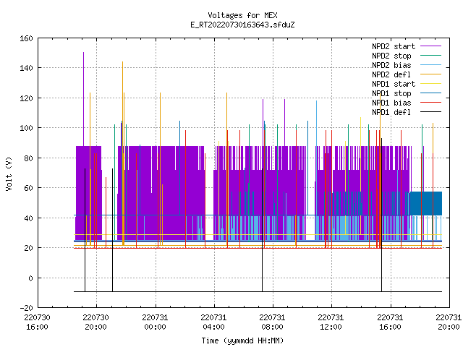Image resolution: width=463 pixels, height=347 pixels.
Task: Click the chart title Voltages for MEX
Action: pos(243,15)
